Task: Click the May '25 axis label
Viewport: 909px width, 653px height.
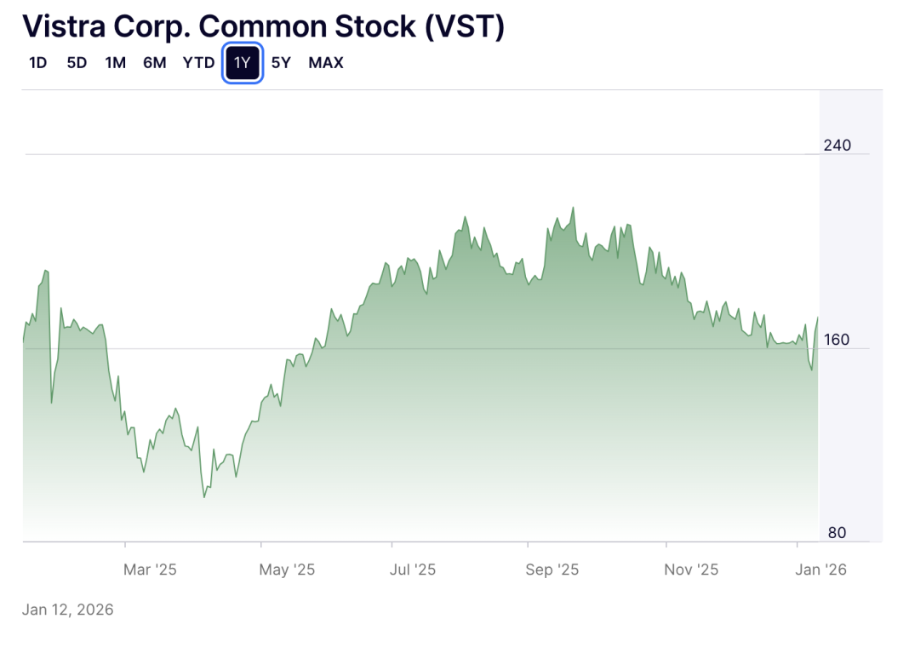Action: pos(287,570)
